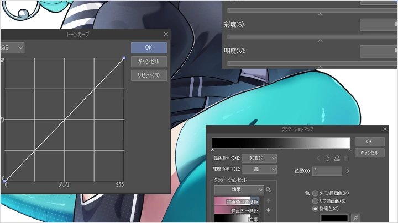
Task: Select the right gradient node marker
Action: [x=349, y=150]
